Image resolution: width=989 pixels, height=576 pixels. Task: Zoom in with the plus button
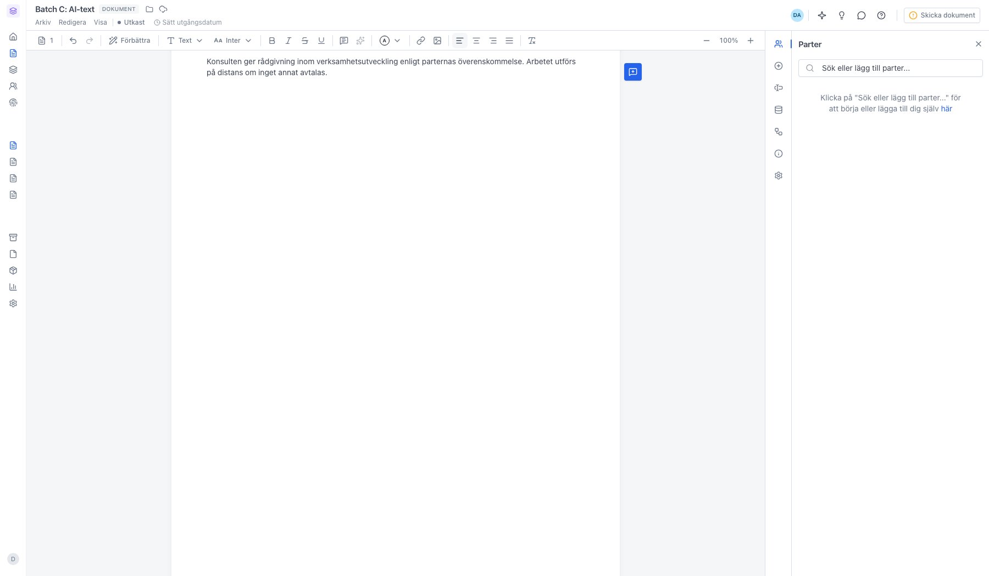(x=751, y=41)
